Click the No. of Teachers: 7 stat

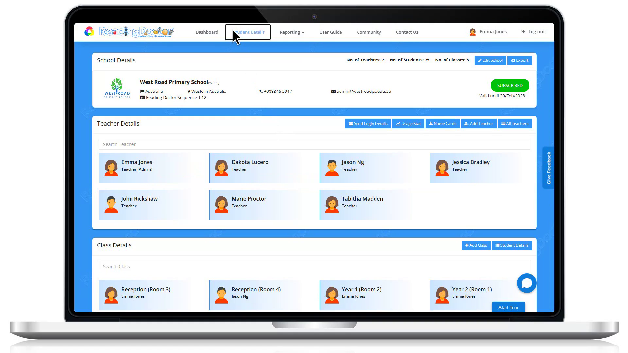365,60
